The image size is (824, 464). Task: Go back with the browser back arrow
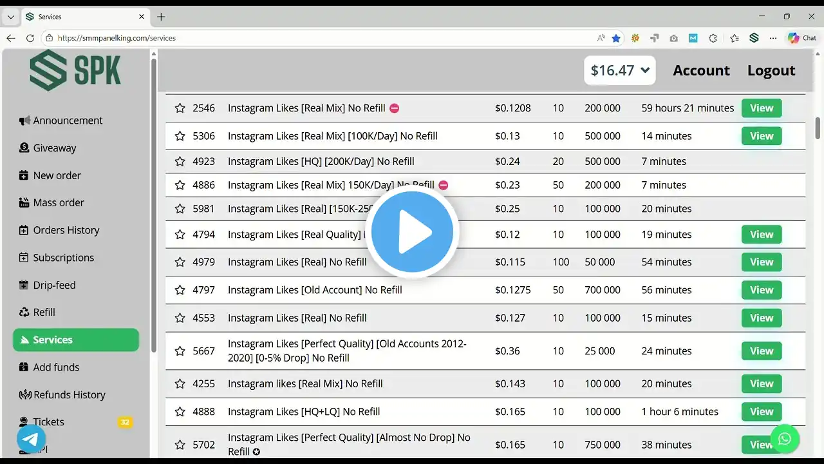pos(11,38)
